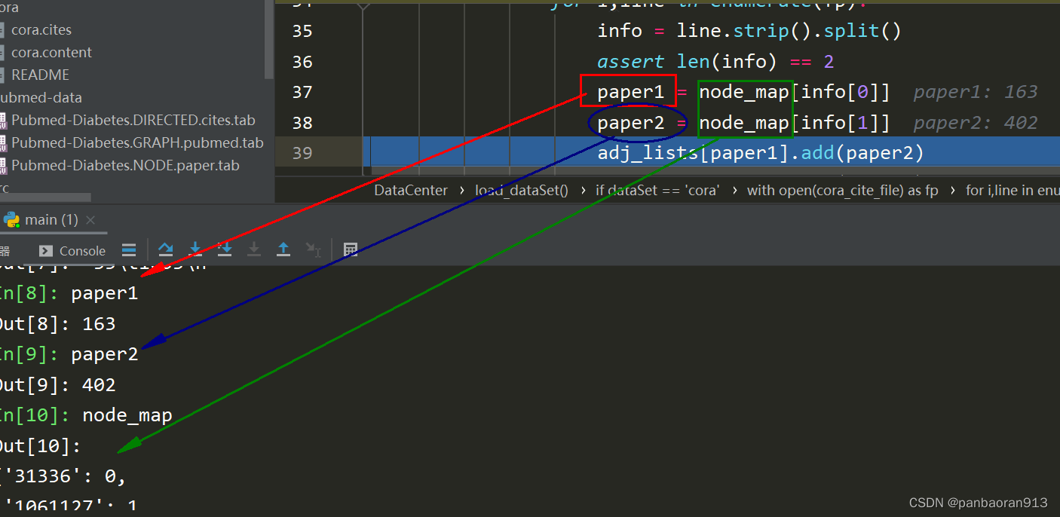Select the main (1) debug session tab
The image size is (1060, 517).
click(x=51, y=220)
